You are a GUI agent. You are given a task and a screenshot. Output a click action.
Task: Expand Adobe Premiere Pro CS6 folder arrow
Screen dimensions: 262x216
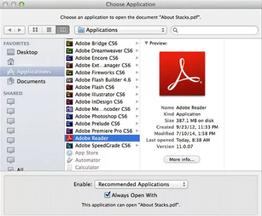[x=137, y=131]
